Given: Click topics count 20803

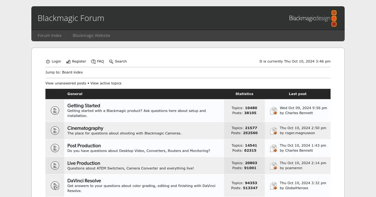Looking at the screenshot, I should click(251, 163).
